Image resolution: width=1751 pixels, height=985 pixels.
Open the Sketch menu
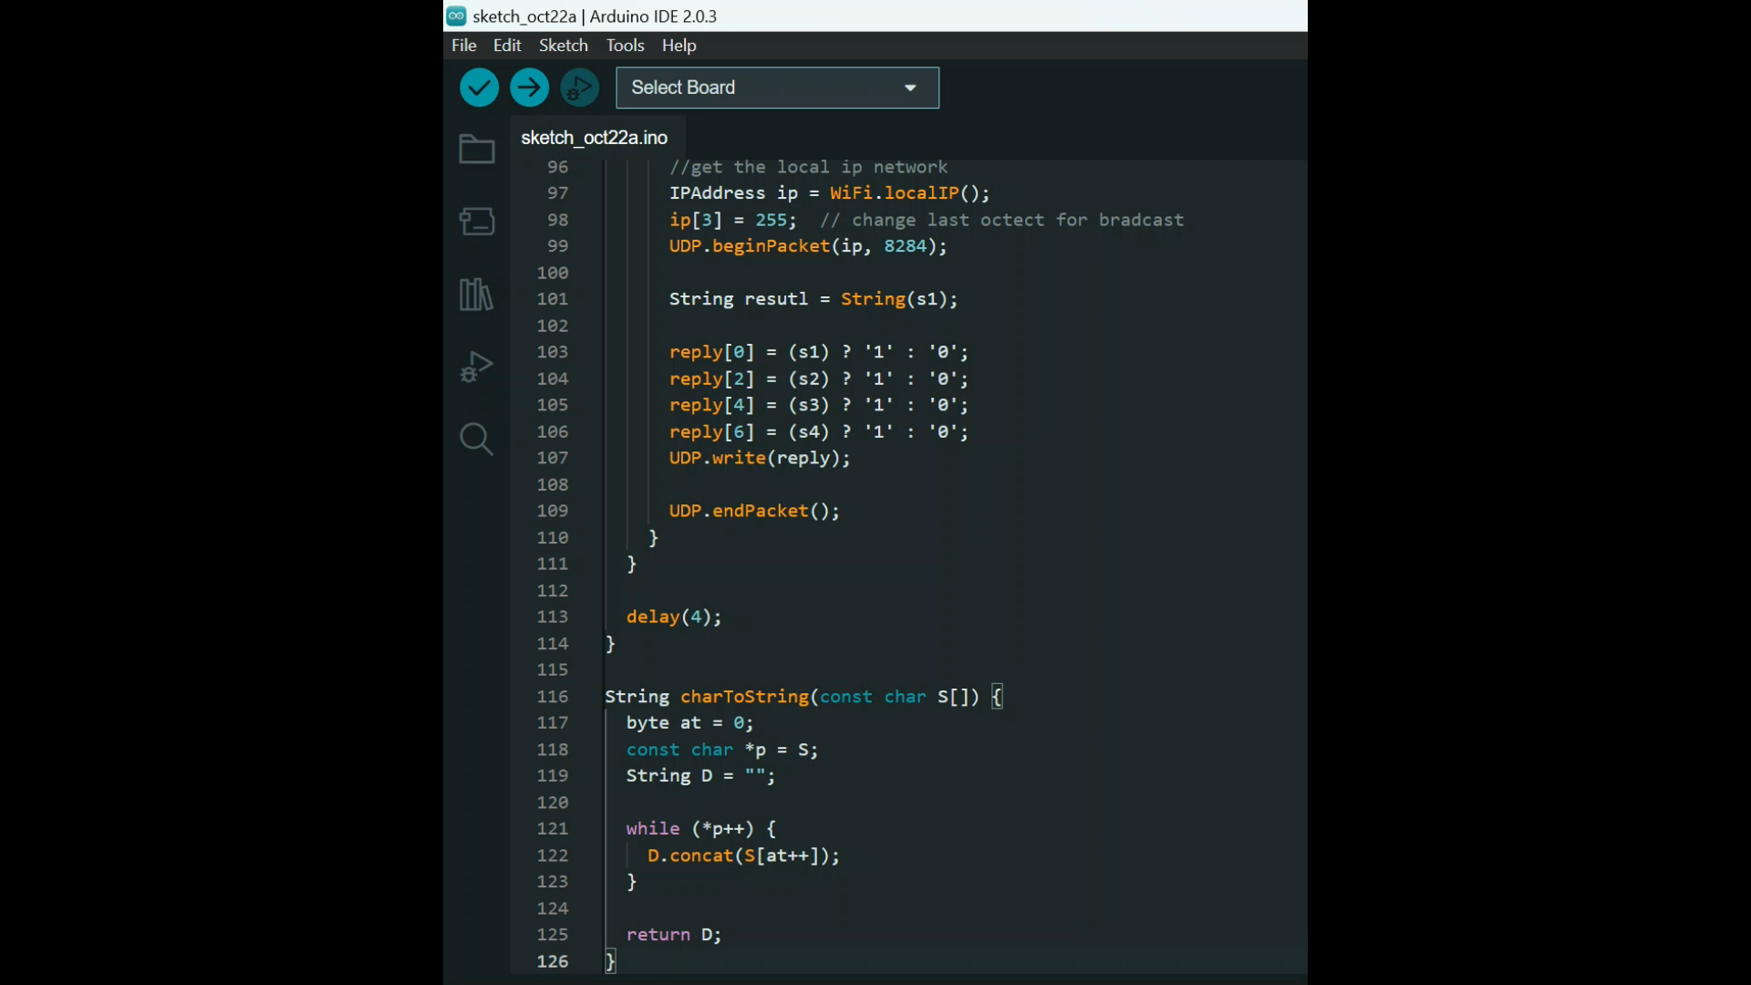pyautogui.click(x=563, y=45)
